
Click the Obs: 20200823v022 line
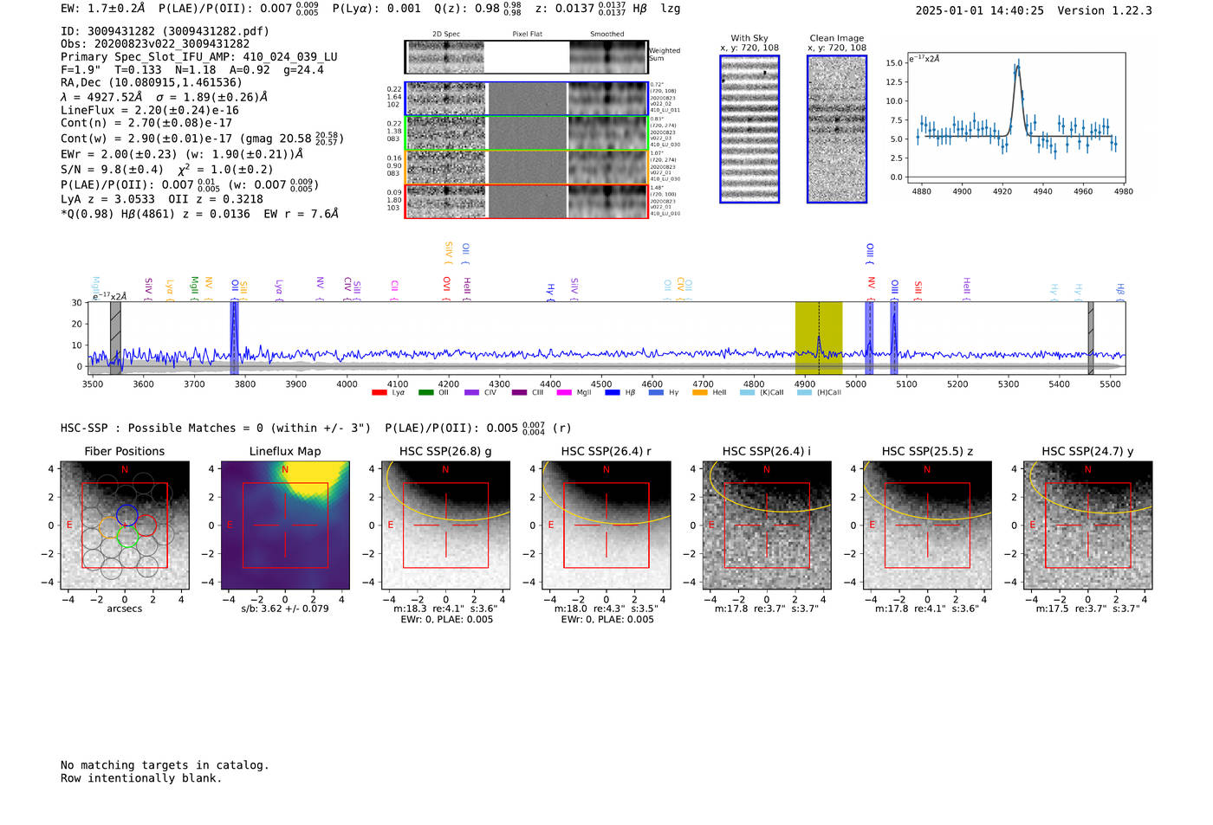tap(155, 43)
